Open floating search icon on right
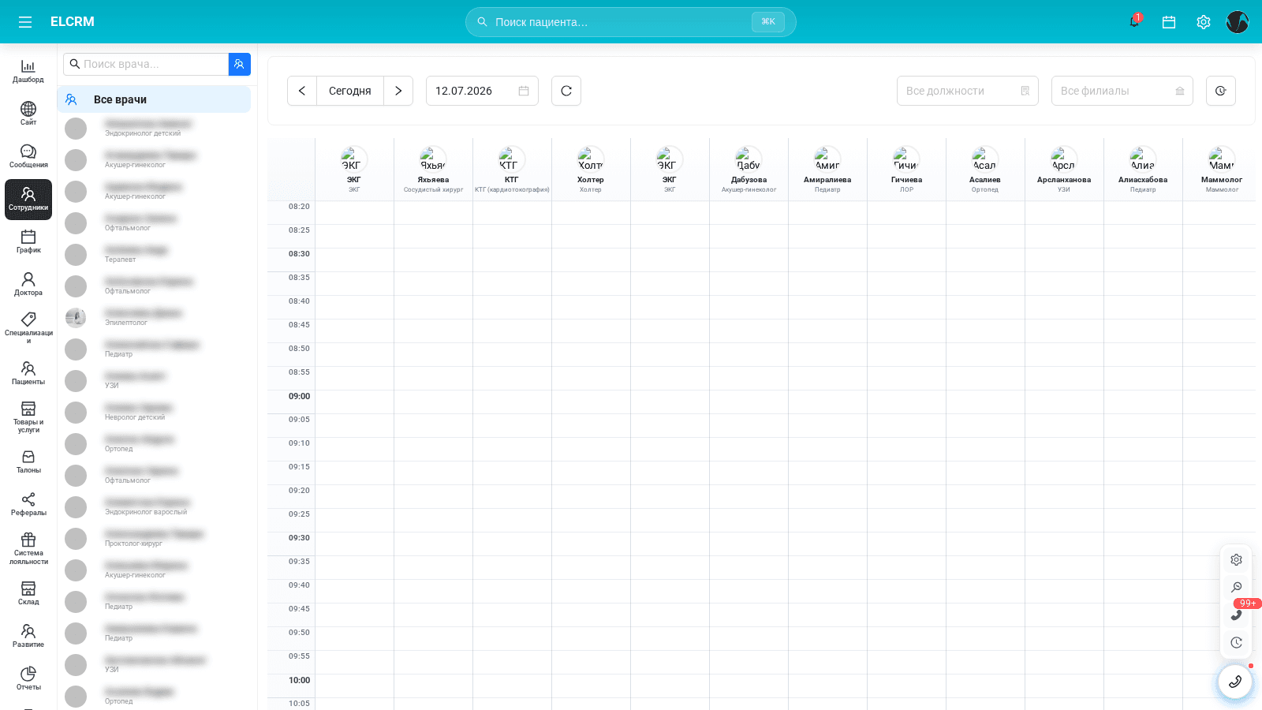This screenshot has height=710, width=1262. point(1236,587)
